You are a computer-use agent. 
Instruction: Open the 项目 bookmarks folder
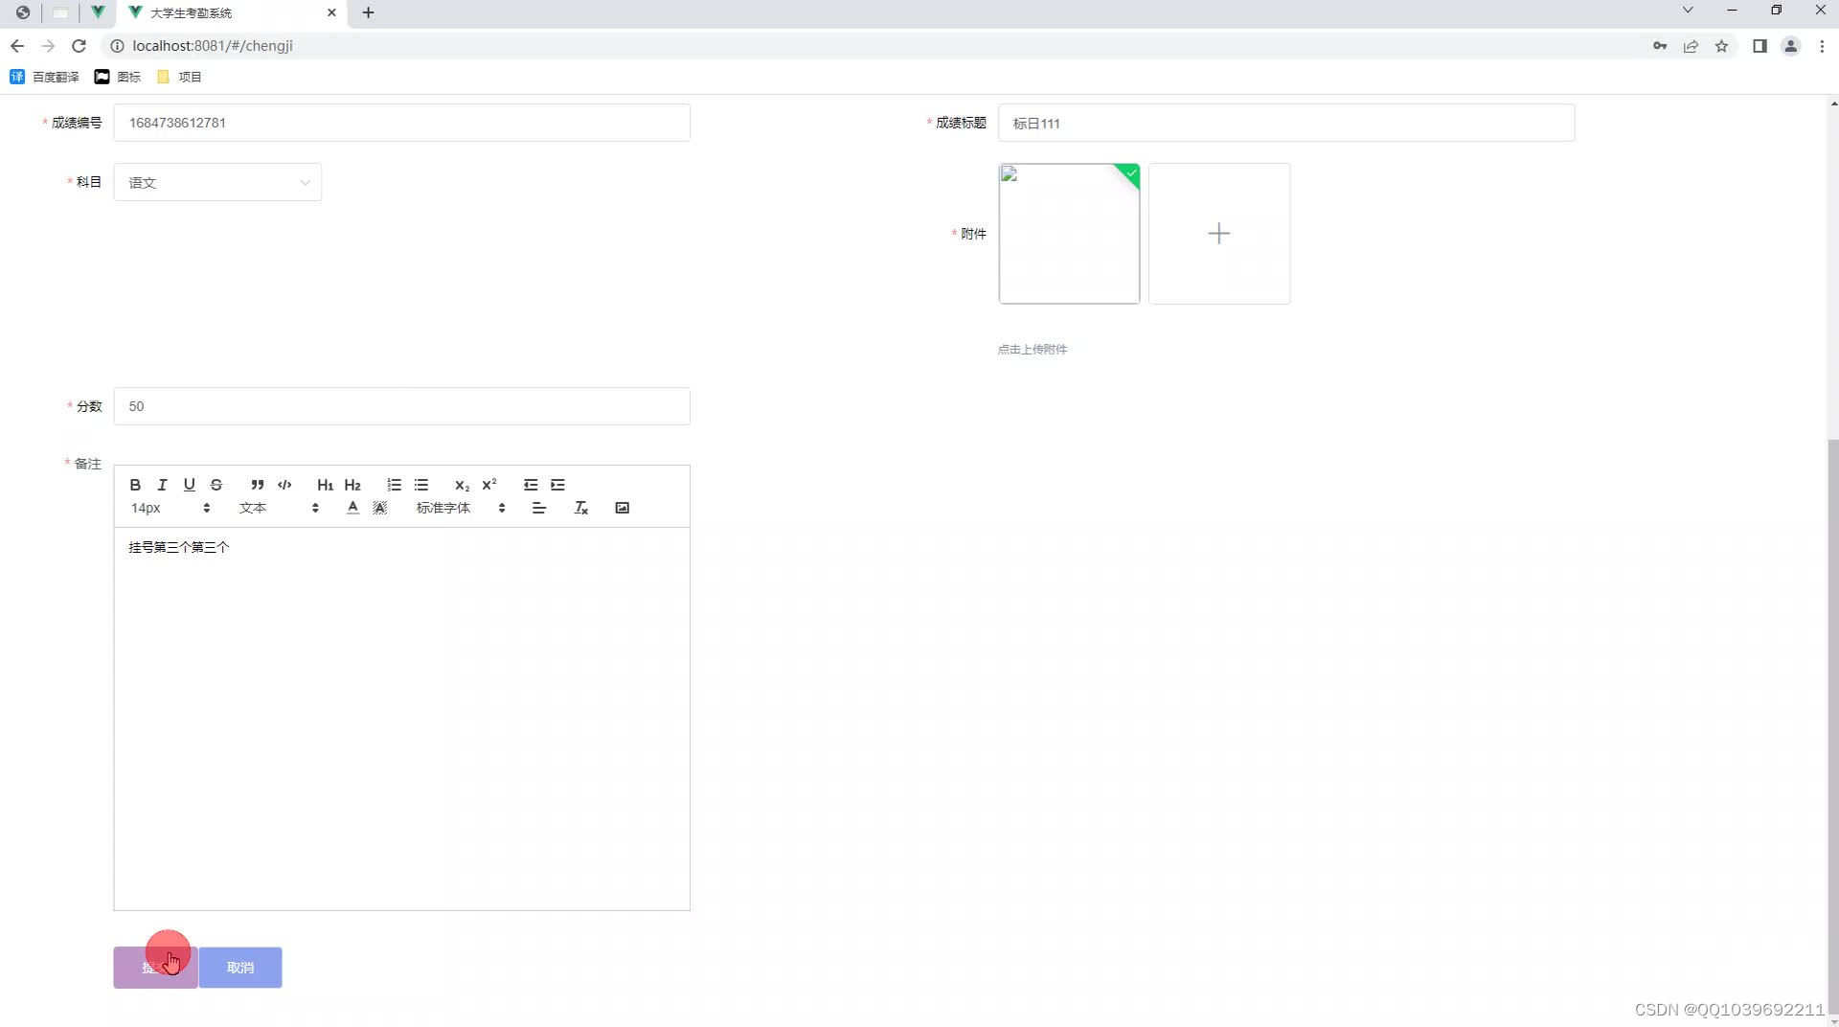[x=179, y=77]
